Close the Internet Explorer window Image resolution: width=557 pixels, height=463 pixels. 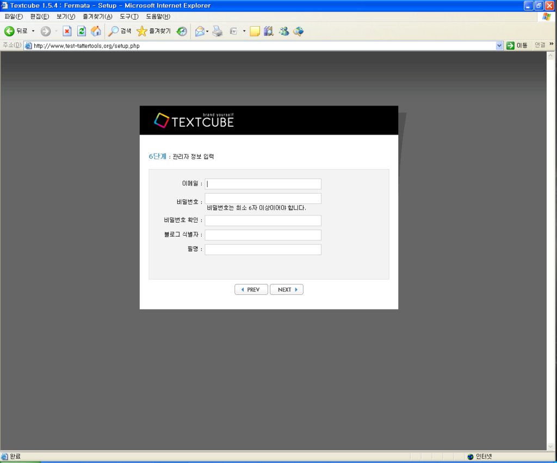tap(549, 5)
